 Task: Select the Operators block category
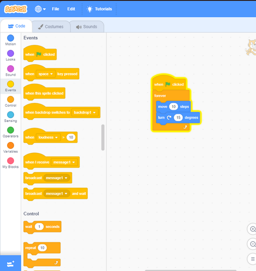point(10,132)
